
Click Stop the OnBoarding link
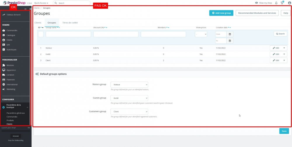click(x=16, y=140)
